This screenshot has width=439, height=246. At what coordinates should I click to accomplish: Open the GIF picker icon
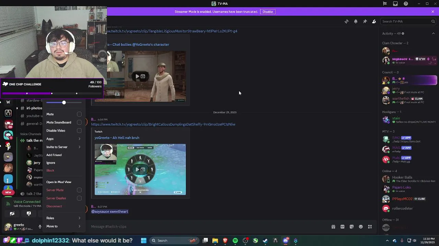pyautogui.click(x=342, y=227)
